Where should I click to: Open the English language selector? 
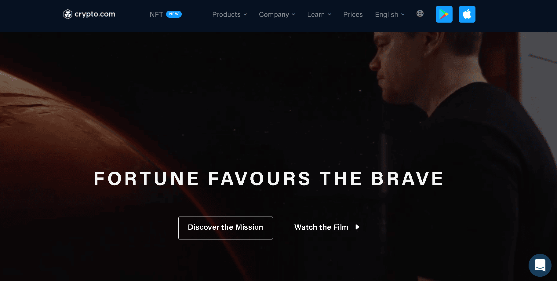[x=390, y=14]
